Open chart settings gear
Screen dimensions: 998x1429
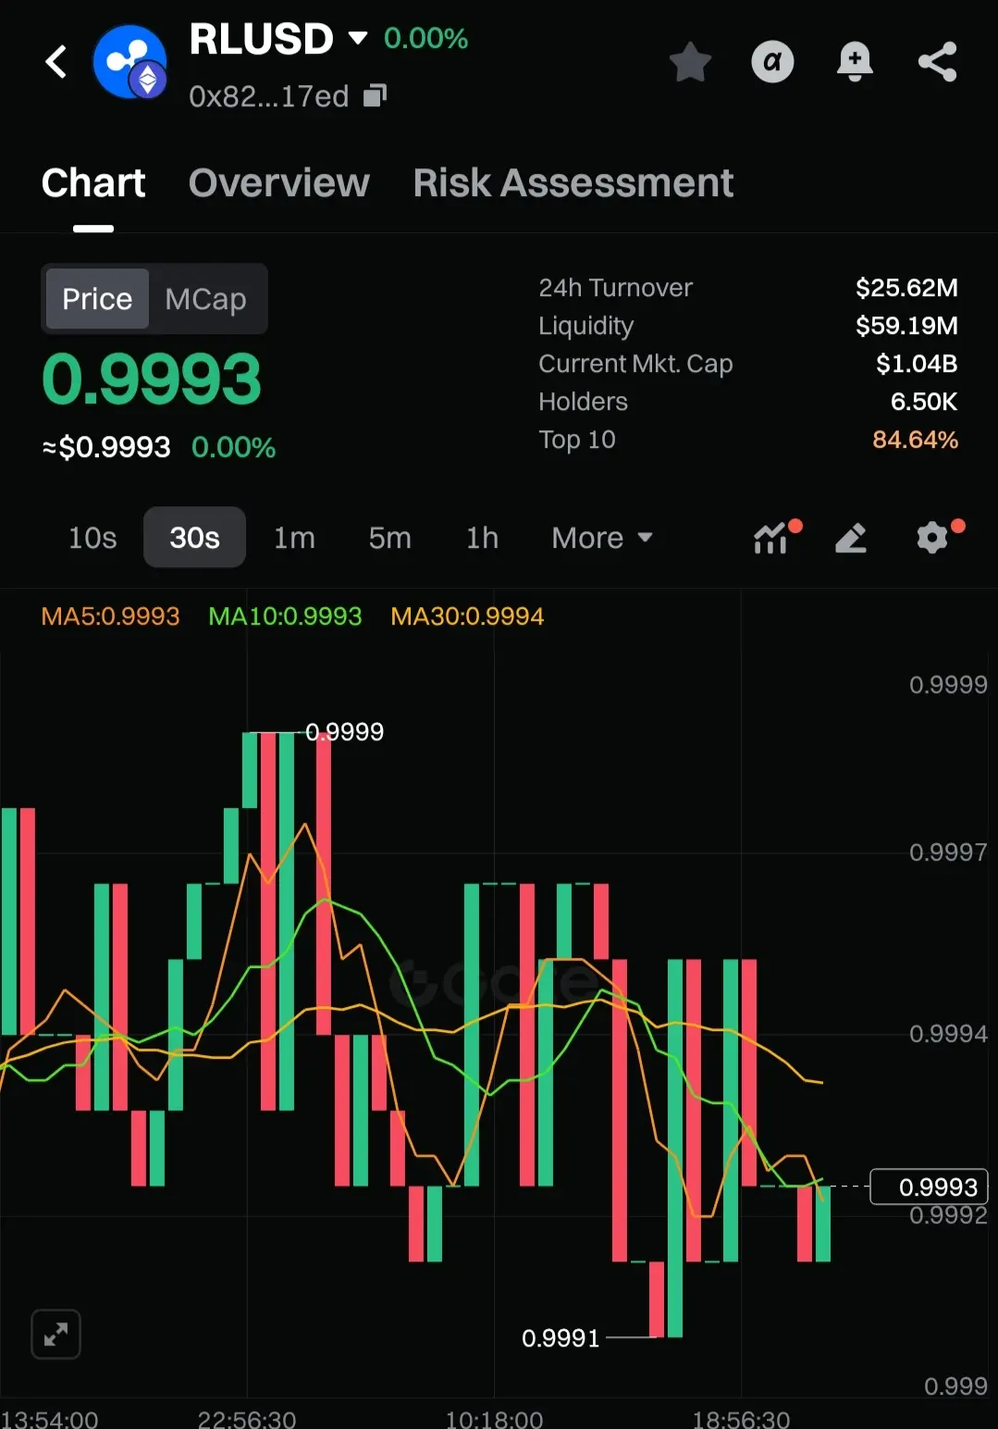click(x=934, y=537)
